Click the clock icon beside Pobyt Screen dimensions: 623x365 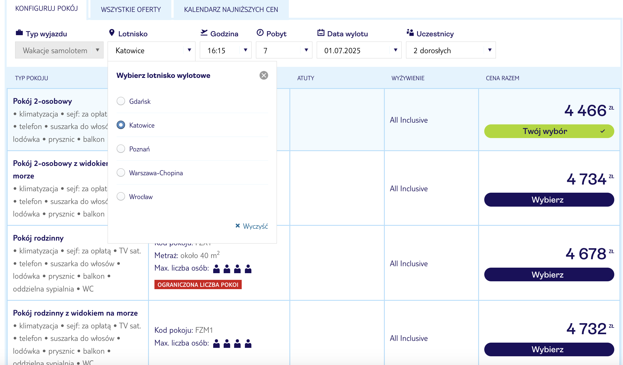260,33
